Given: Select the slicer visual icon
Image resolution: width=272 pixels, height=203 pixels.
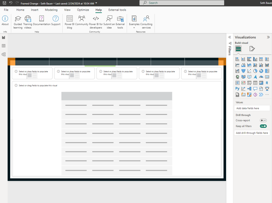Looking at the screenshot, I should 249,83.
